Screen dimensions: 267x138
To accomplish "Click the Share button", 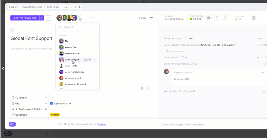I will click(x=142, y=18).
